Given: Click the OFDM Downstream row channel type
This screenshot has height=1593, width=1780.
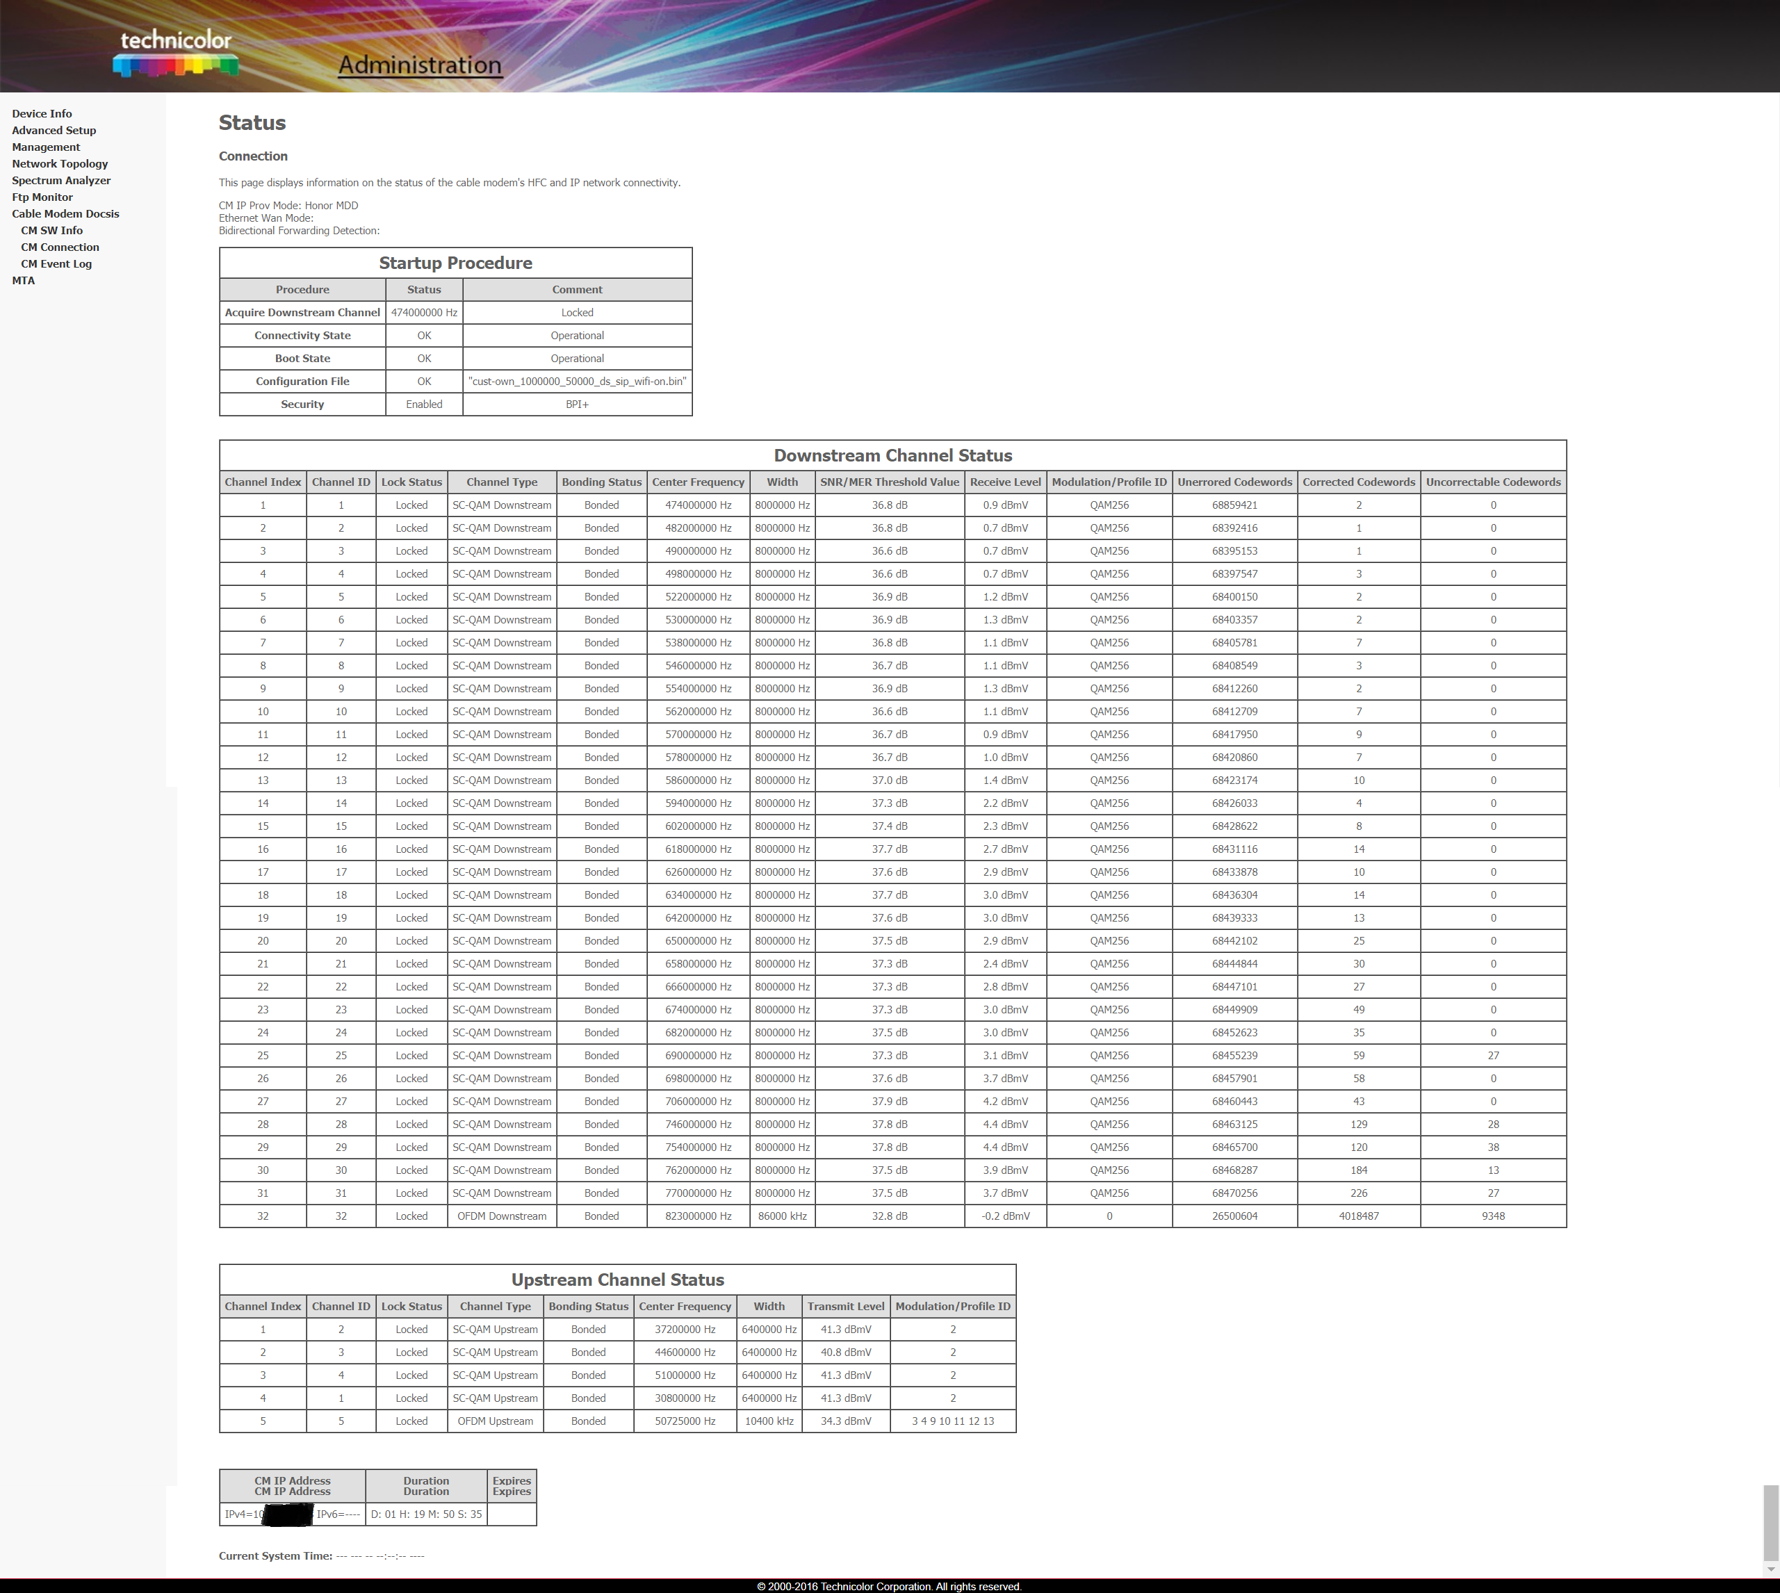Looking at the screenshot, I should pos(501,1216).
